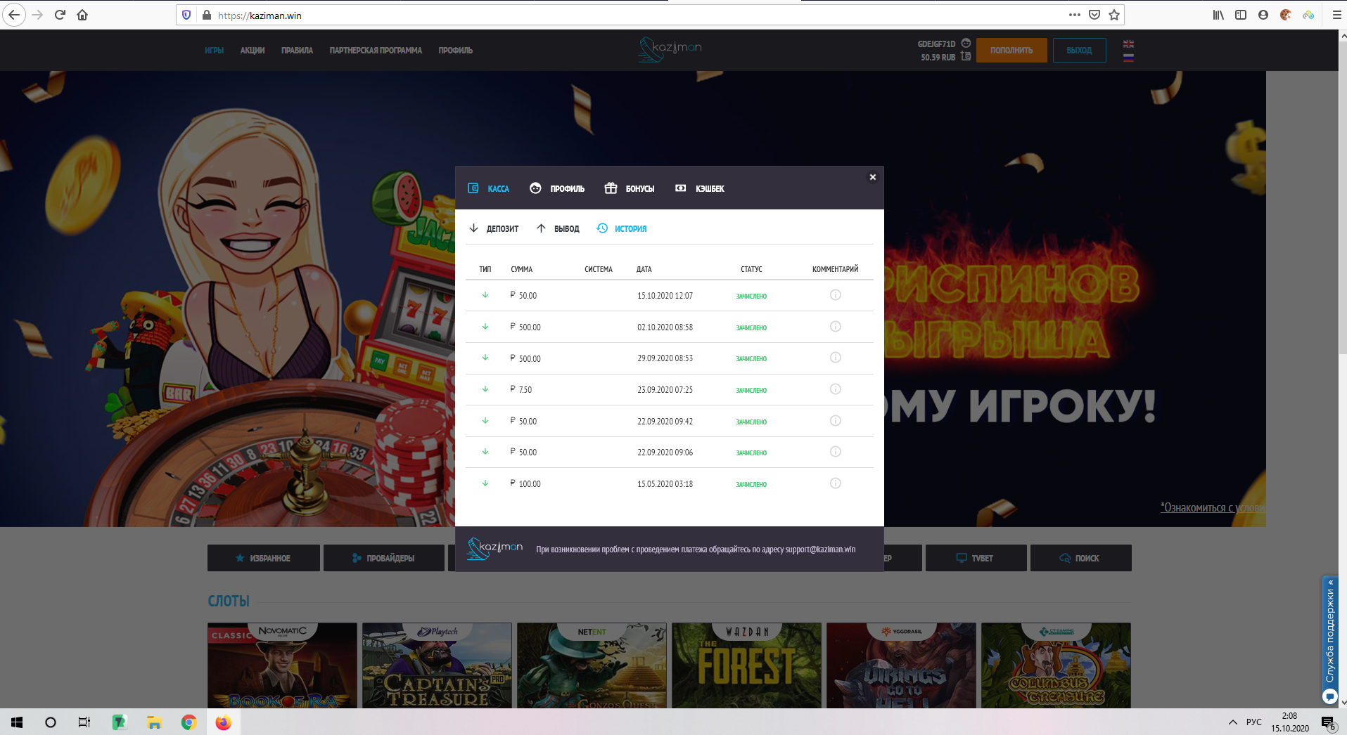The image size is (1347, 735).
Task: Open the Vikings Go To Hell slot thumbnail
Action: 901,665
